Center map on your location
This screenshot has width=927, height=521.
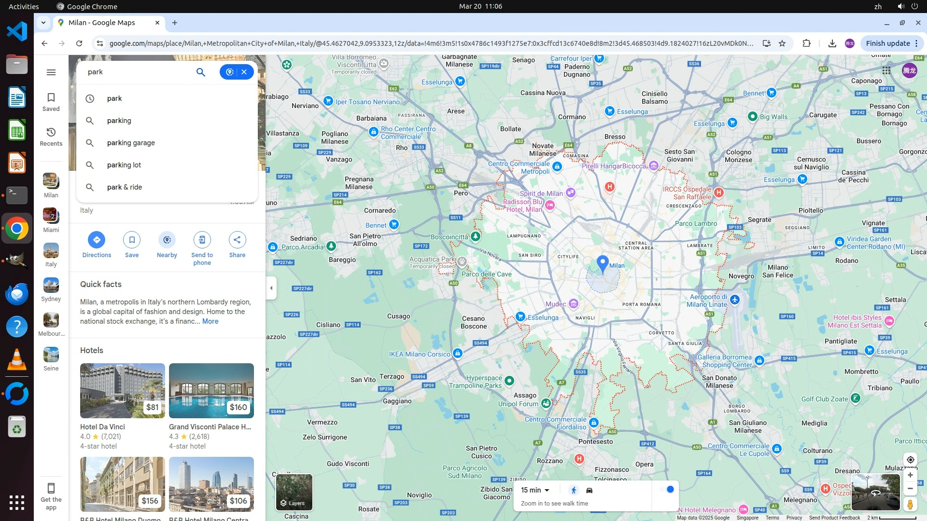tap(910, 460)
